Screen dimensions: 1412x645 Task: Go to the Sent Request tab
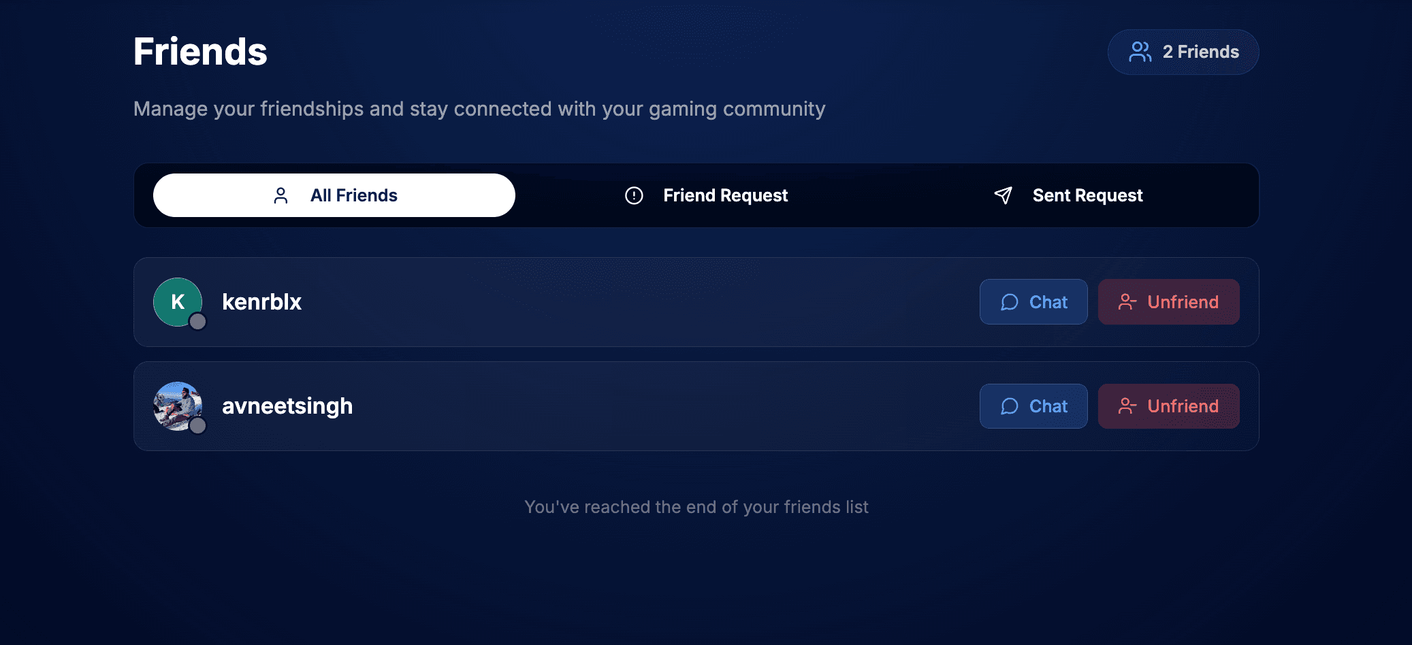point(1068,196)
